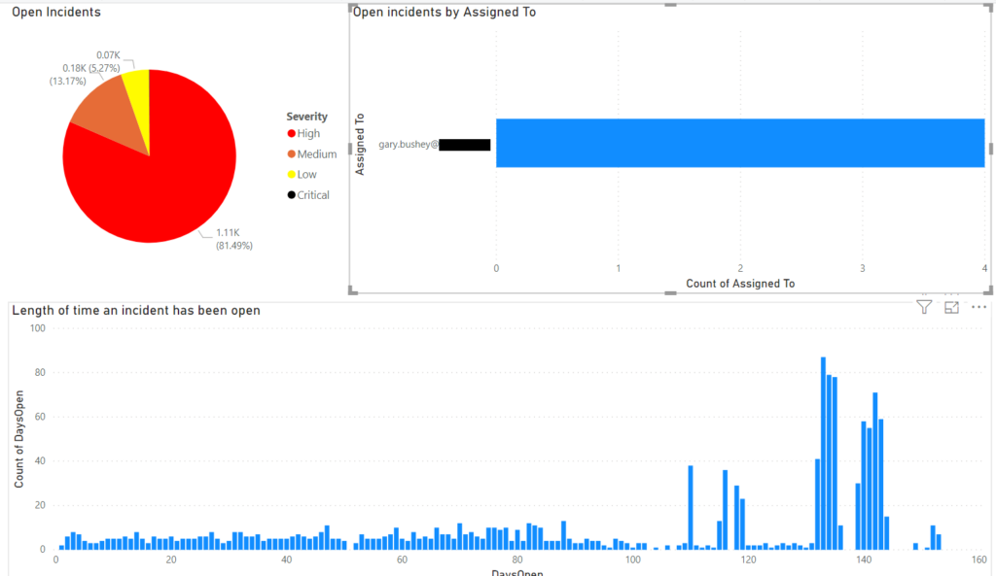Click the 'Severity' legend heading
996x576 pixels.
pos(306,117)
